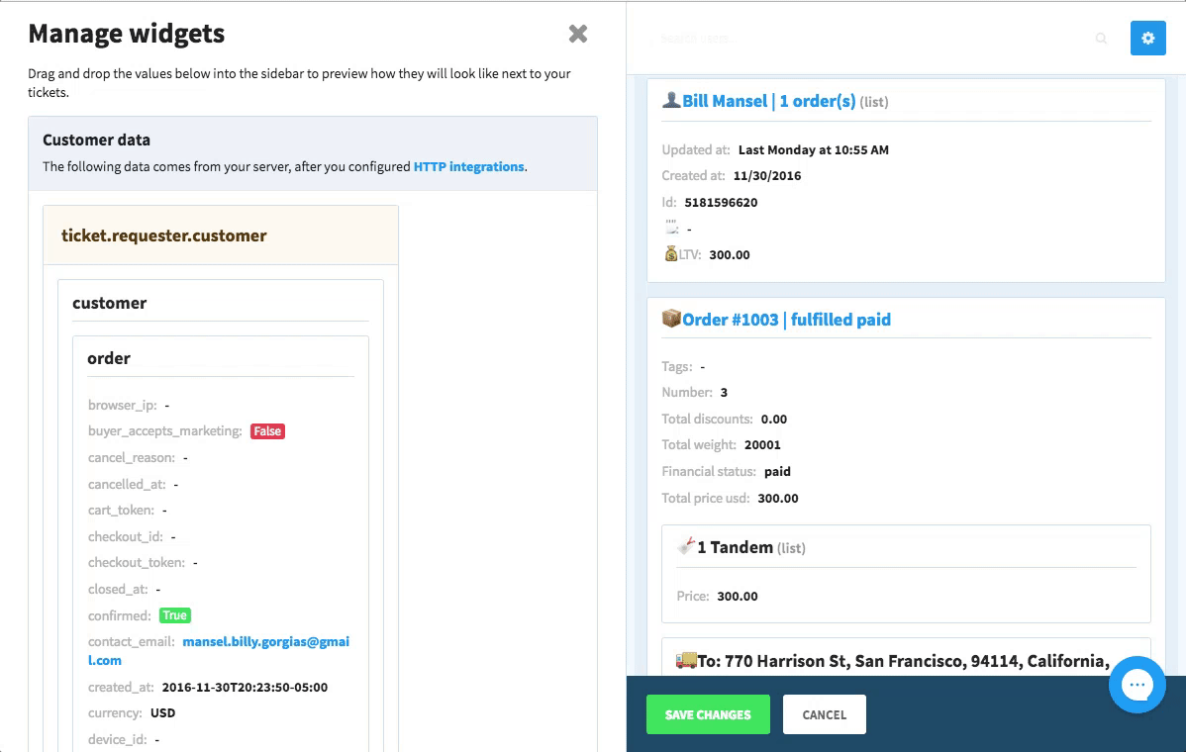Click the search magnifier icon
The image size is (1186, 752).
click(1101, 39)
